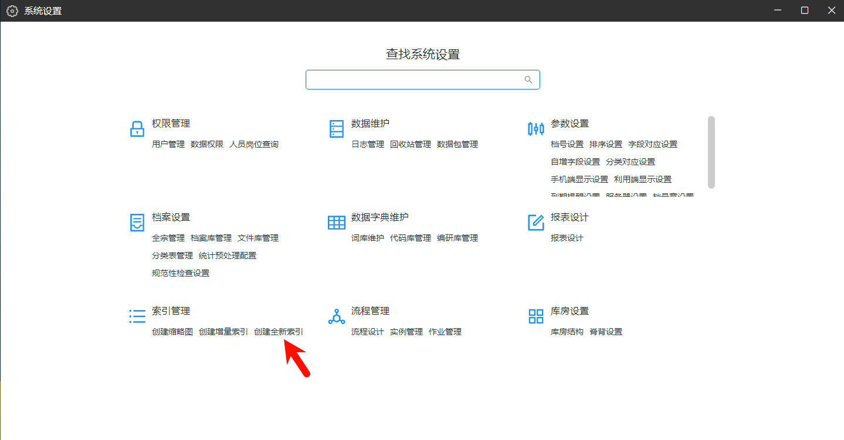Open 库房结构 under 库房设置

coord(567,332)
